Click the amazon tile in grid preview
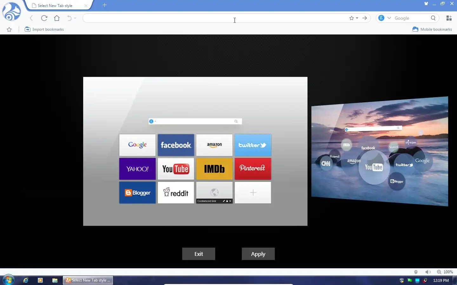This screenshot has width=457, height=285. [214, 145]
